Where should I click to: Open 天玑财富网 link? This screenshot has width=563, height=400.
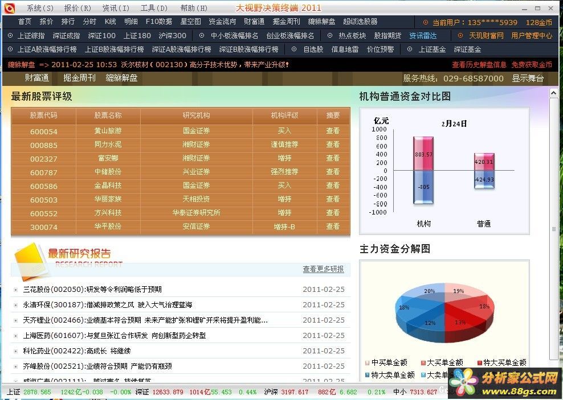click(487, 35)
